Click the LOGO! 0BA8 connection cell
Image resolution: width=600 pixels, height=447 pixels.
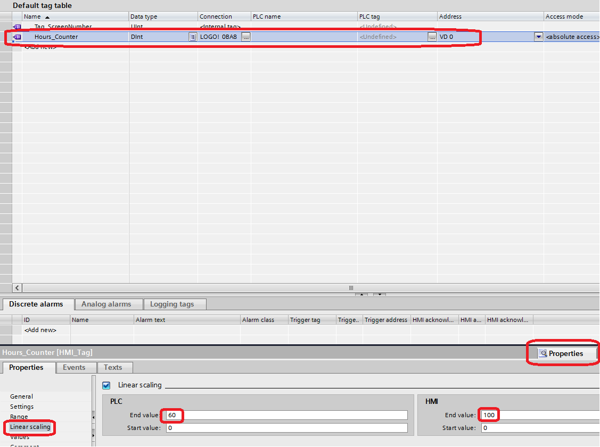click(220, 37)
